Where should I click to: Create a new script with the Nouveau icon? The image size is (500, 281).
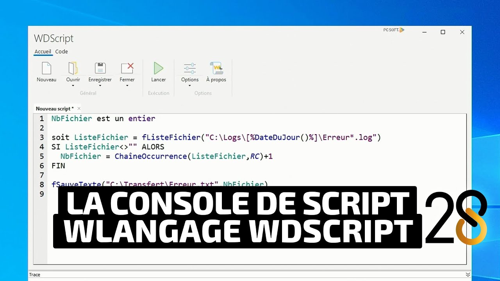[x=46, y=68]
